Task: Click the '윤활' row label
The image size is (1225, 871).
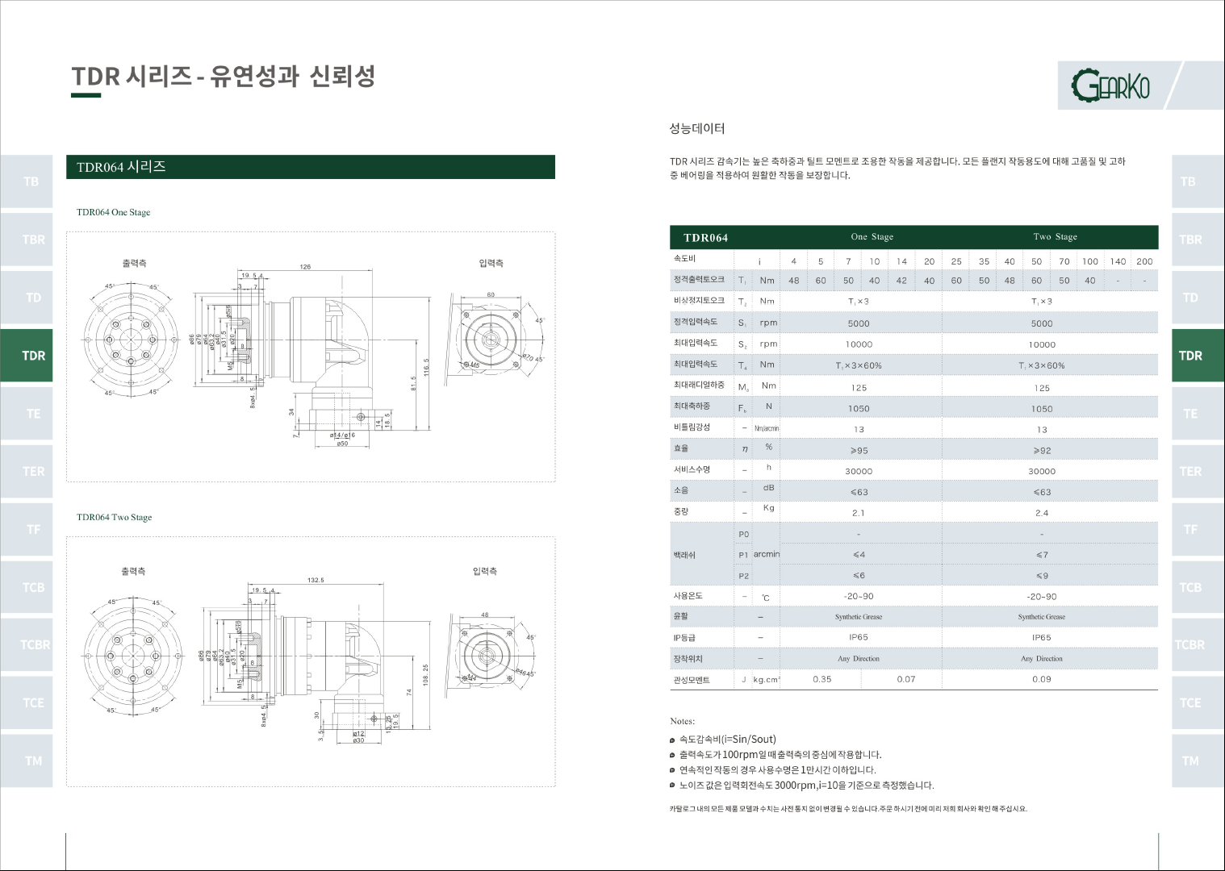Action: tap(681, 616)
